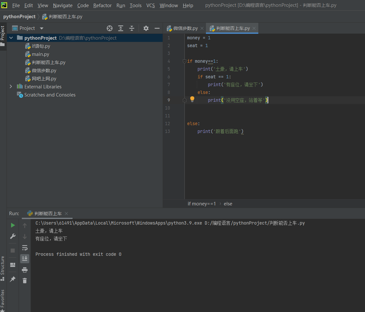Open the Project view dropdown arrow

(x=42, y=28)
